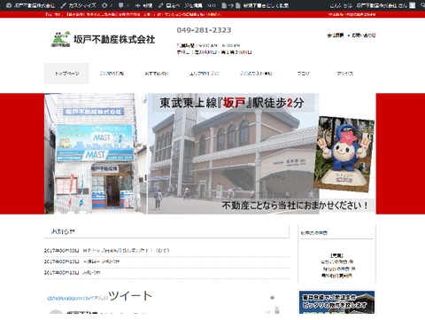
Task: Click the 坂戸 station building banner image
Action: 233,153
